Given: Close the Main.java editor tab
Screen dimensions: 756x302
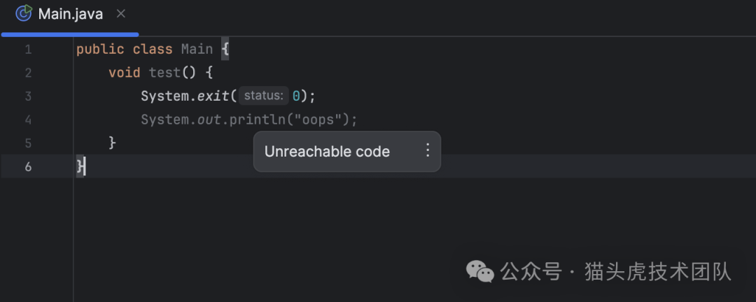Looking at the screenshot, I should coord(120,13).
